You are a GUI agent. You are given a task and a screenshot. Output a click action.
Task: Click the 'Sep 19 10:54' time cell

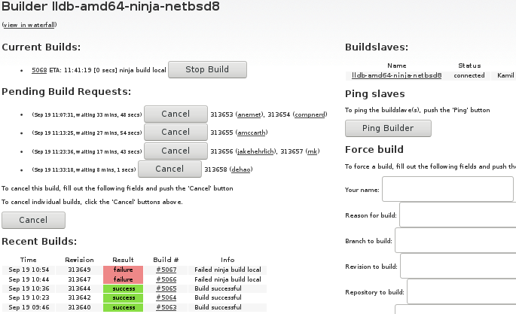[29, 270]
